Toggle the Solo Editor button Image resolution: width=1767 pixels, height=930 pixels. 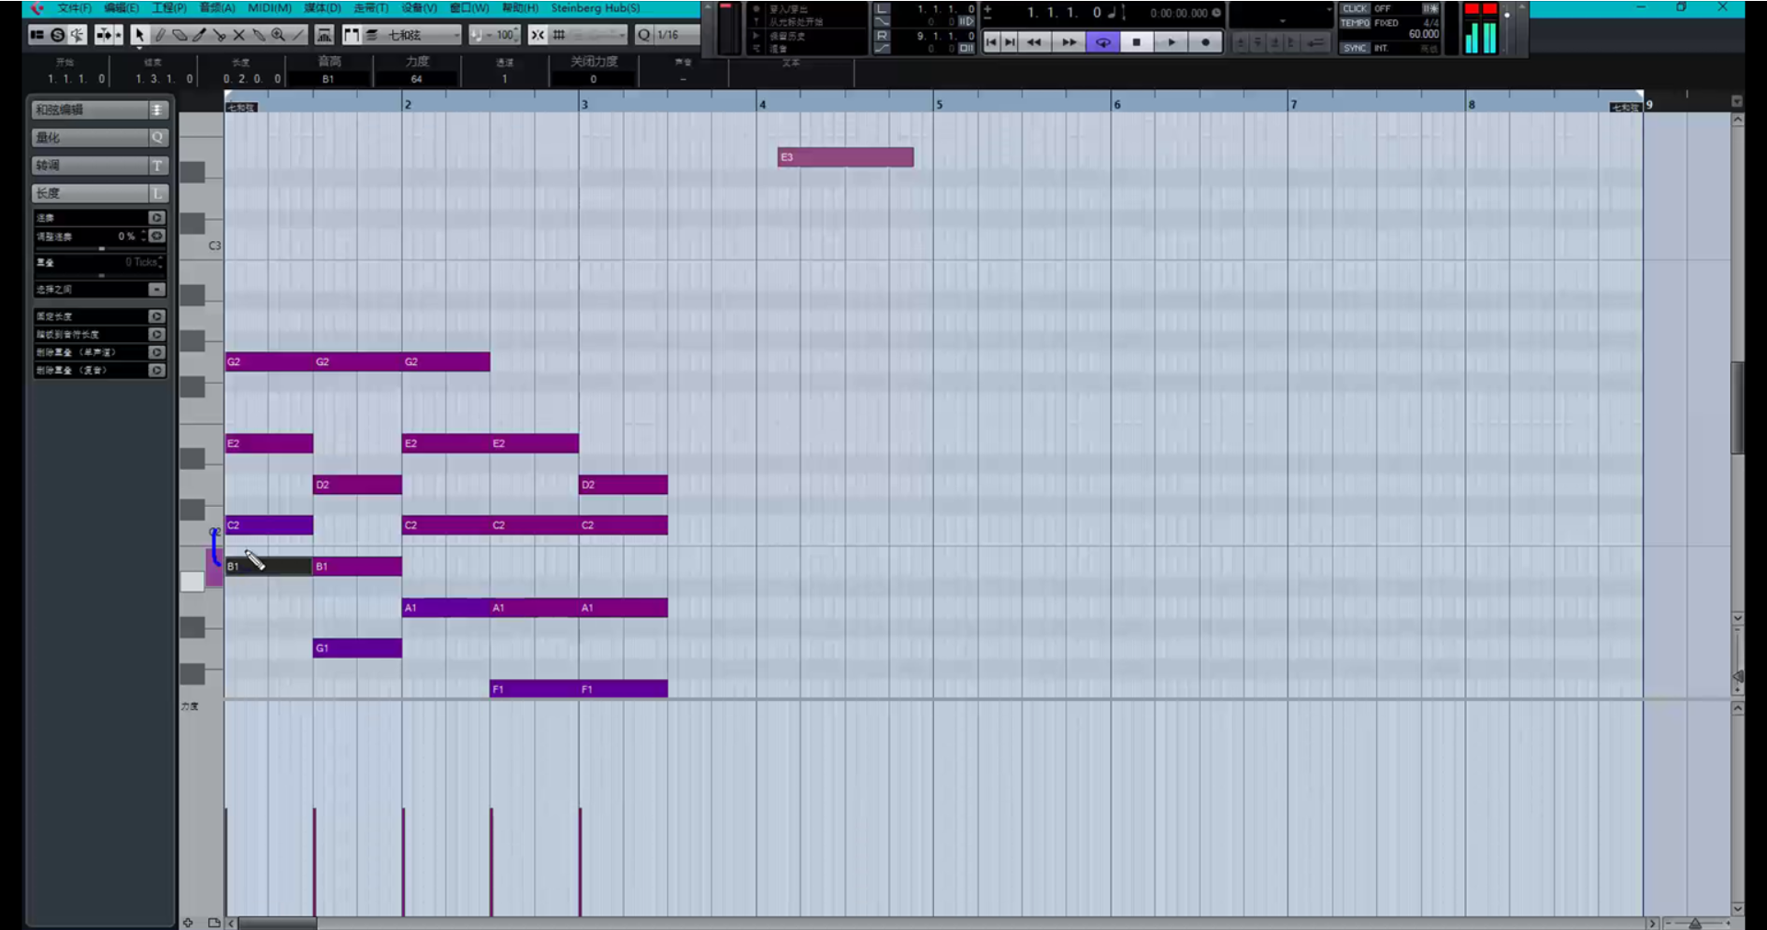[57, 35]
